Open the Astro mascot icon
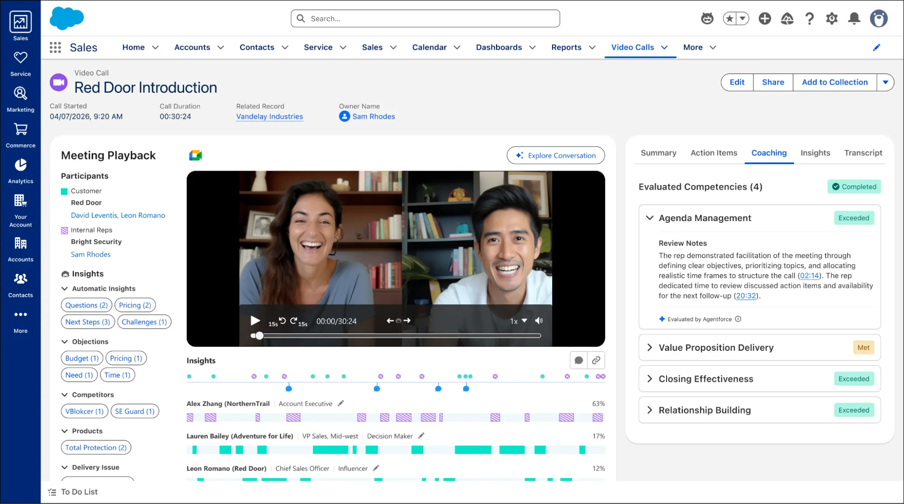 [x=707, y=19]
